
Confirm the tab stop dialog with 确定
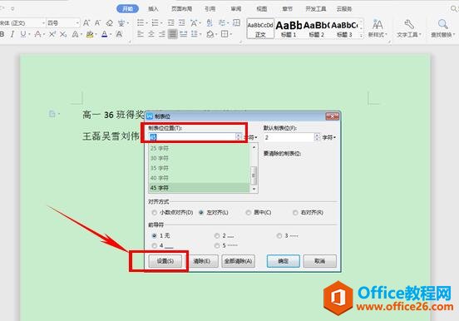point(284,261)
